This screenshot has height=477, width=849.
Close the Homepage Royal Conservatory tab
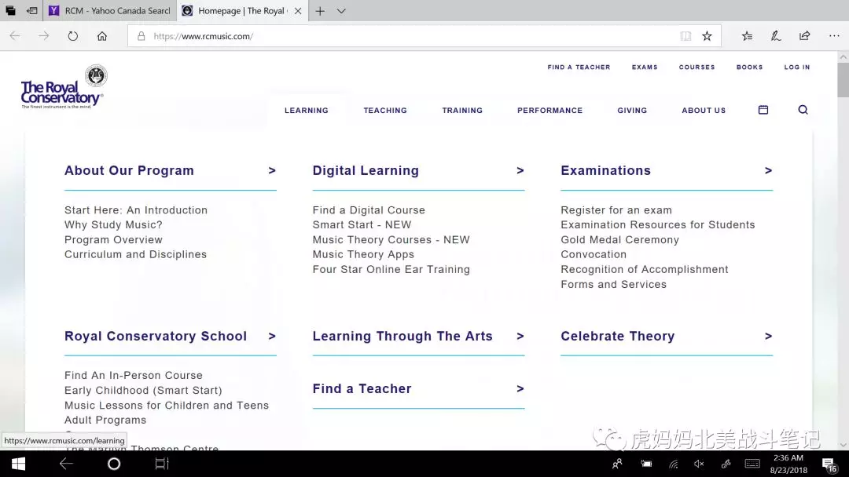point(298,11)
